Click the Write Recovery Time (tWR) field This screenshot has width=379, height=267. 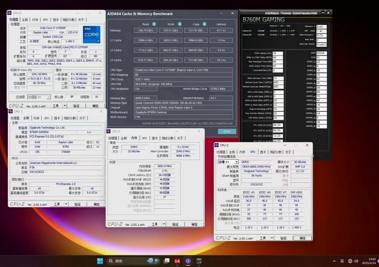[x=278, y=78]
